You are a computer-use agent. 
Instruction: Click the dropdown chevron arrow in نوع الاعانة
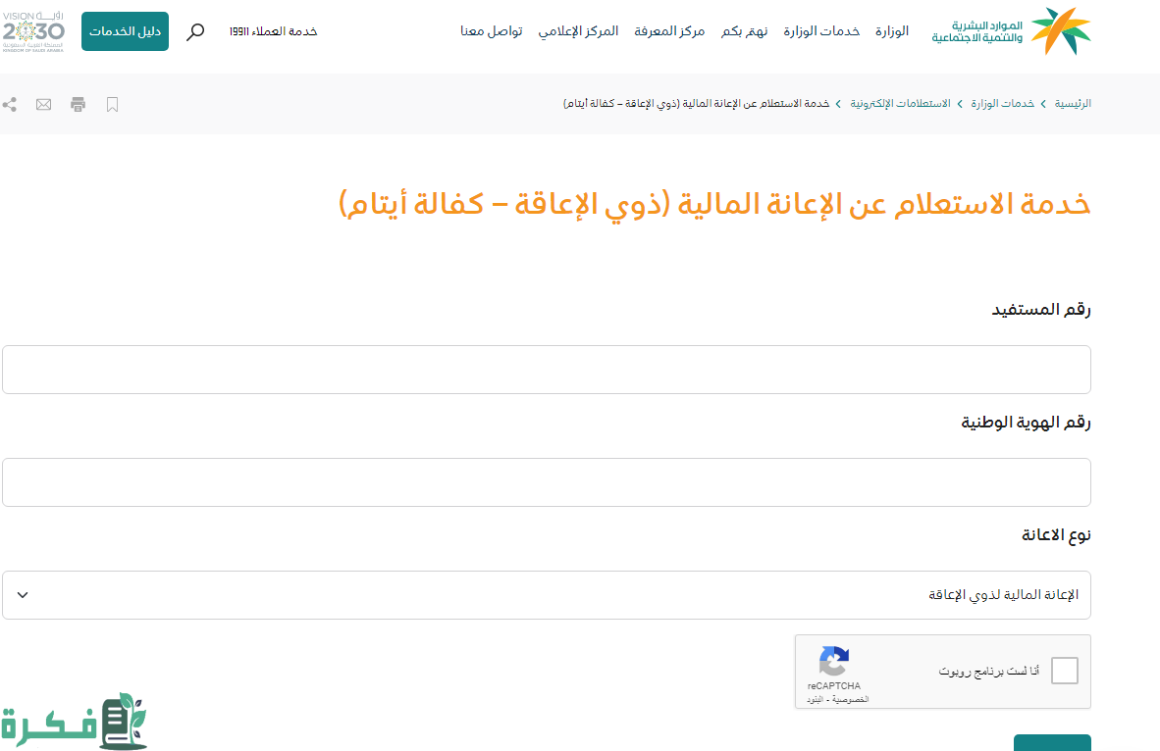click(x=23, y=595)
